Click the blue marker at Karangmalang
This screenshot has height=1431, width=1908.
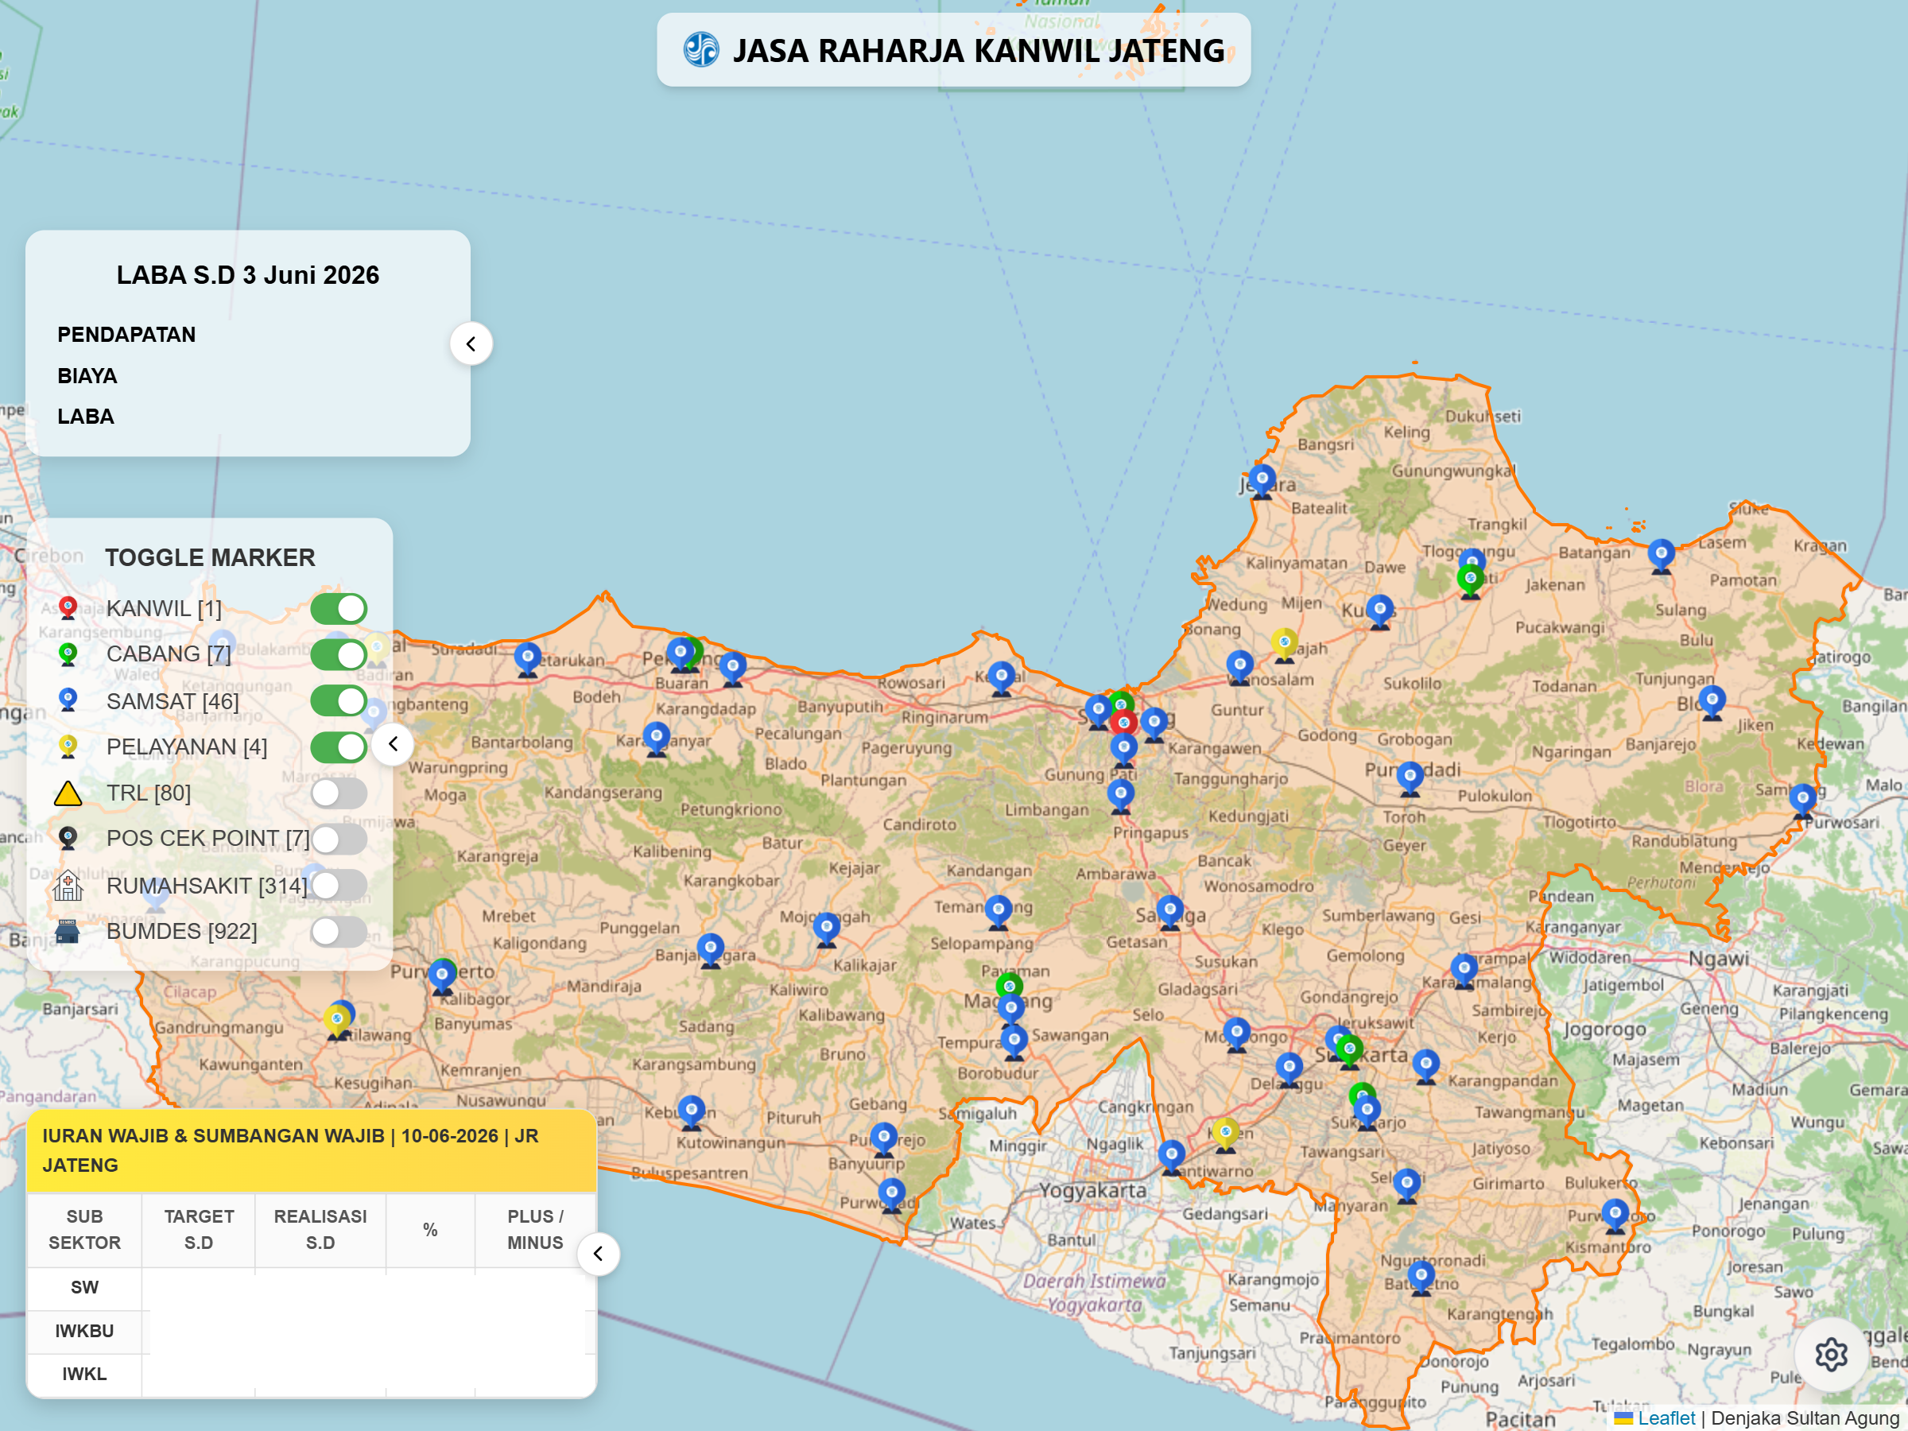1464,971
